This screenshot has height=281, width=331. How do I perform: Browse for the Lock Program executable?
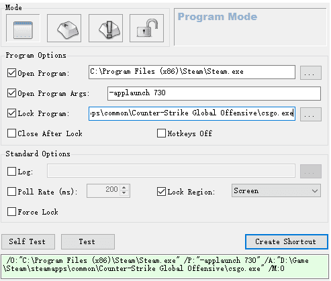[x=311, y=114]
